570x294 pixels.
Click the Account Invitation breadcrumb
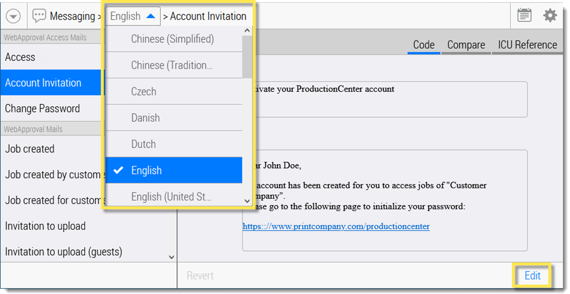pyautogui.click(x=208, y=16)
